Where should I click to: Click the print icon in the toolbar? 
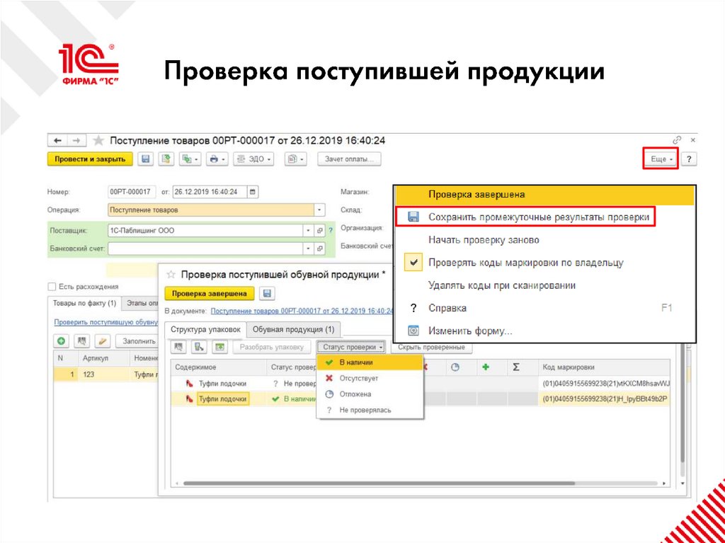tap(215, 159)
